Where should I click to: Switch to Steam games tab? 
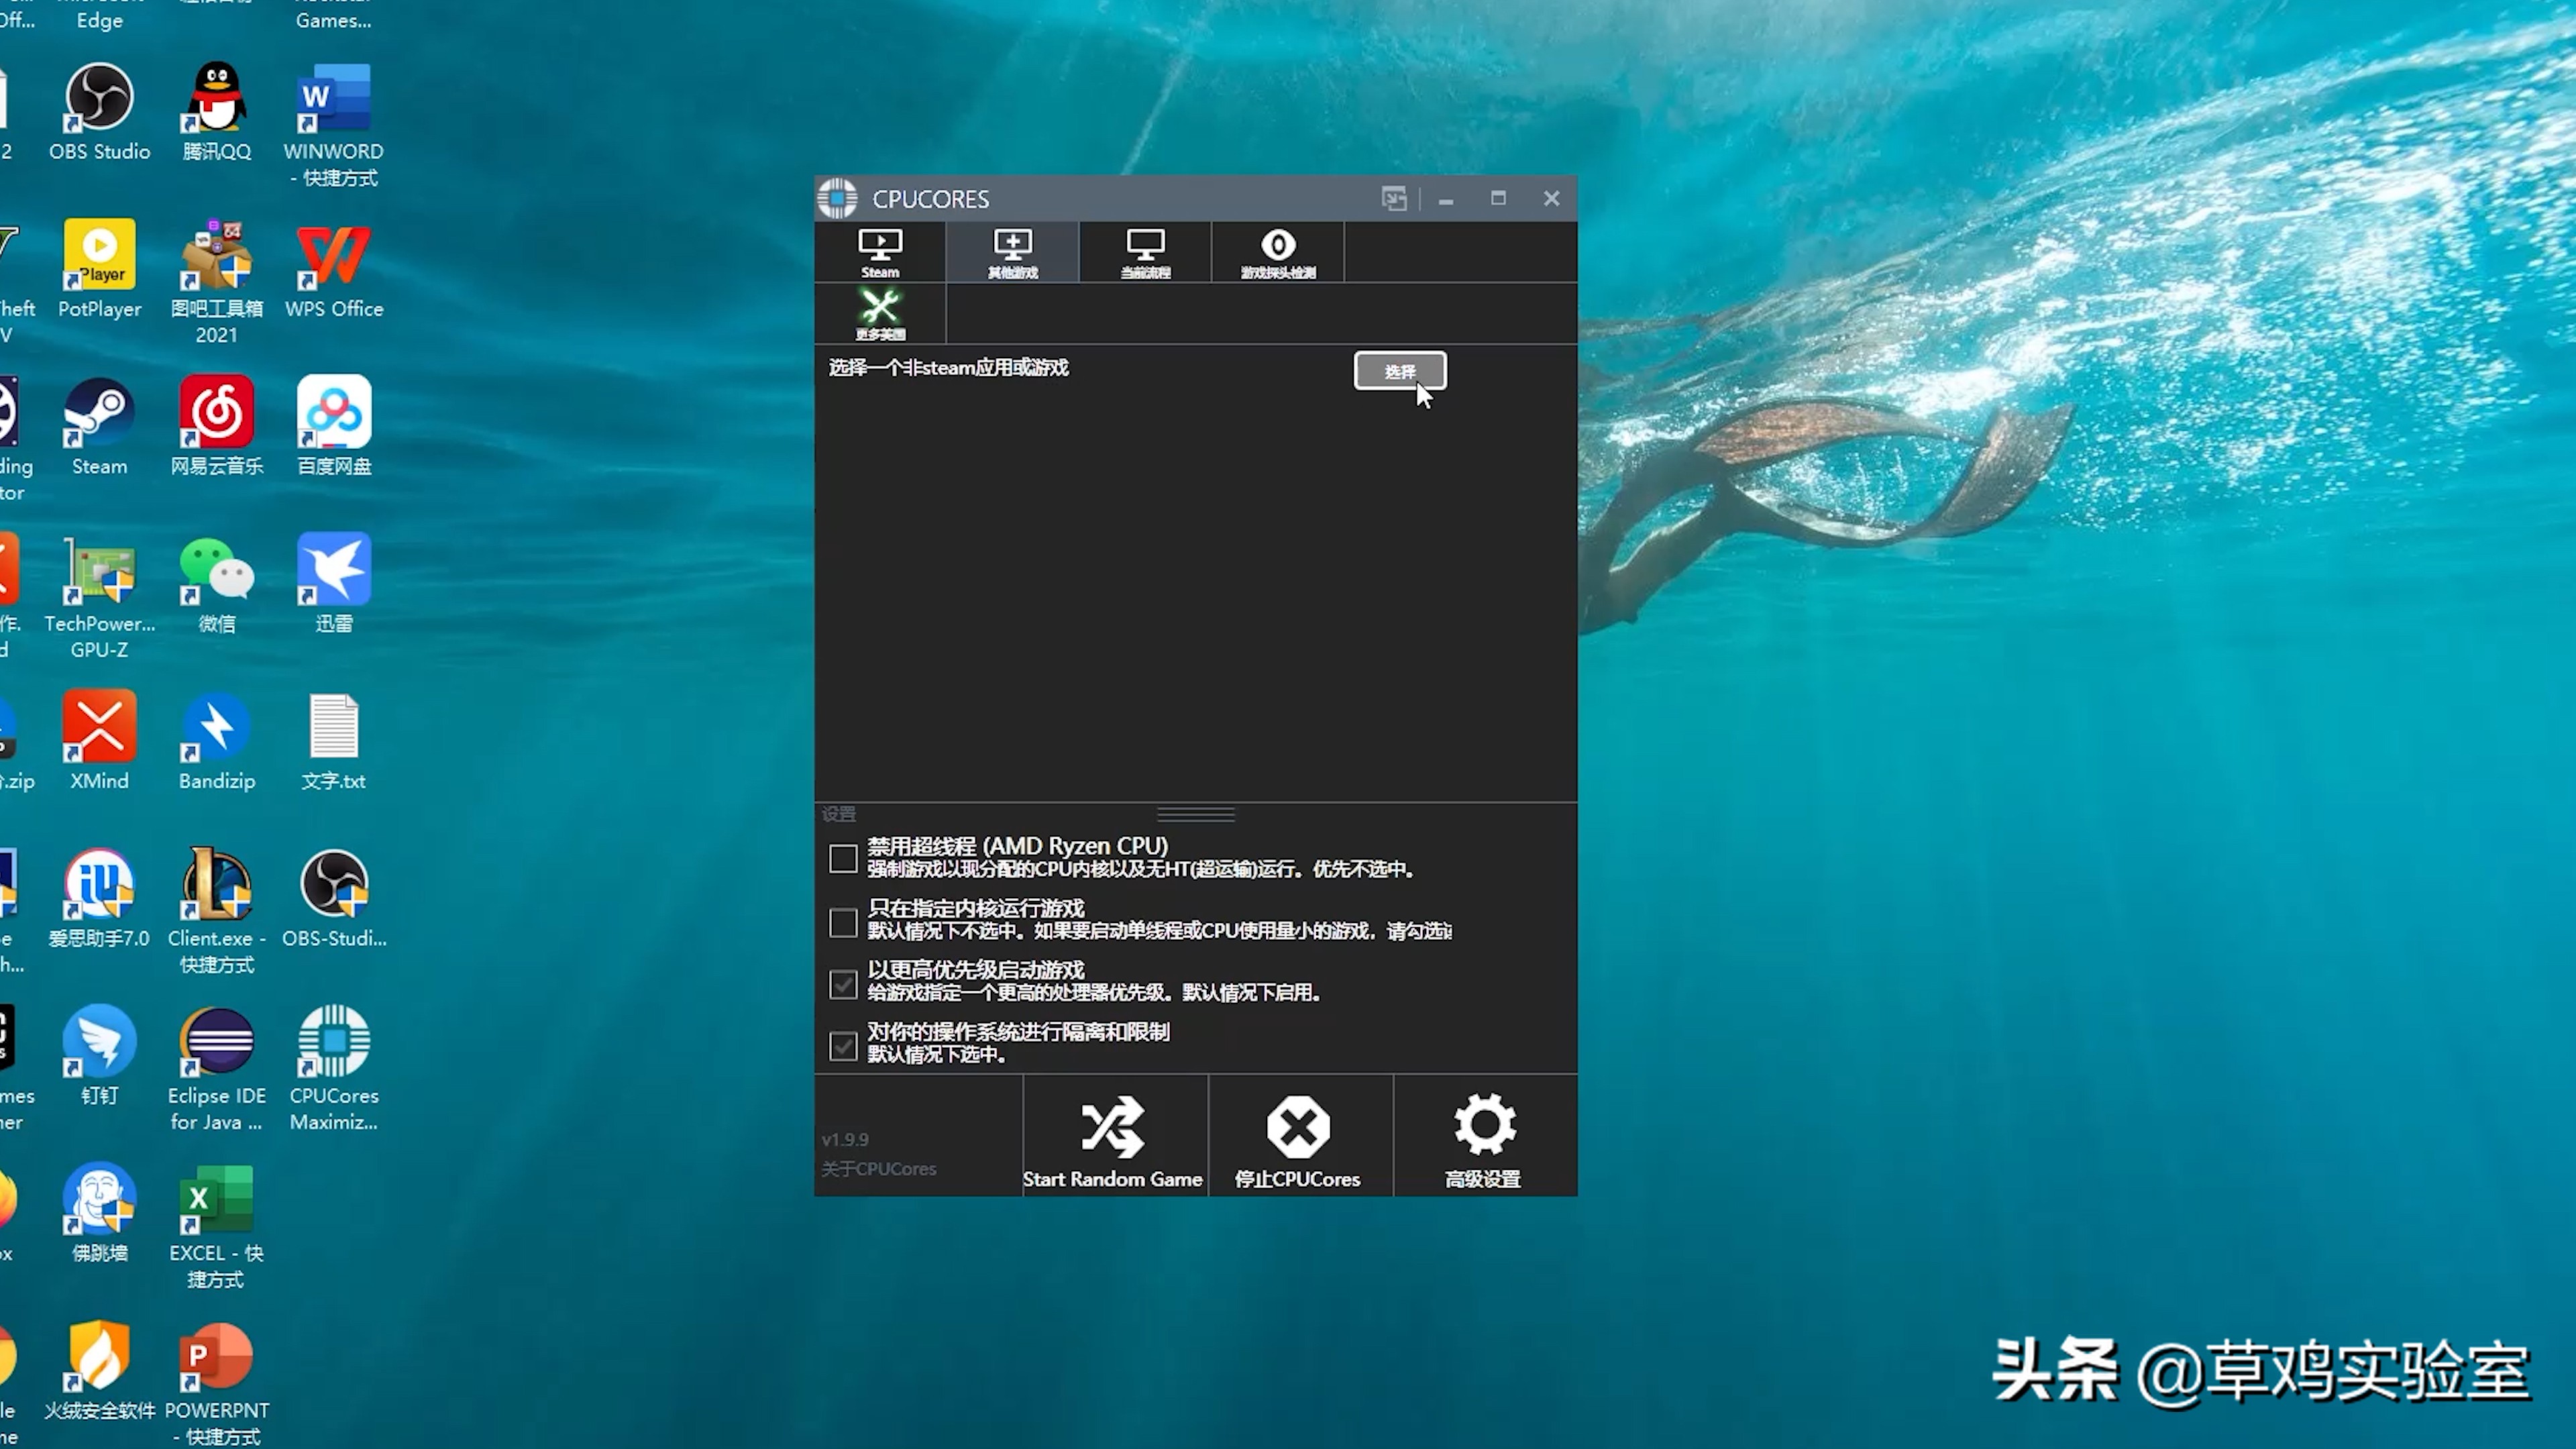[879, 252]
